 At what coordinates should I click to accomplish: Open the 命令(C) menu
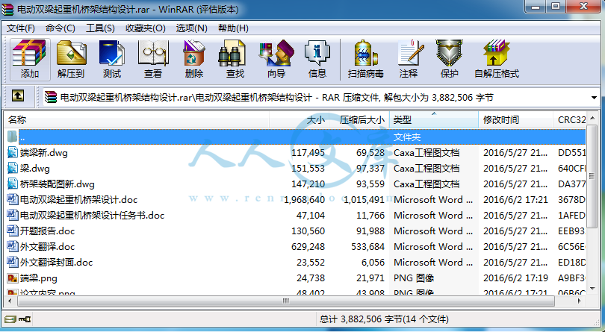pyautogui.click(x=60, y=28)
